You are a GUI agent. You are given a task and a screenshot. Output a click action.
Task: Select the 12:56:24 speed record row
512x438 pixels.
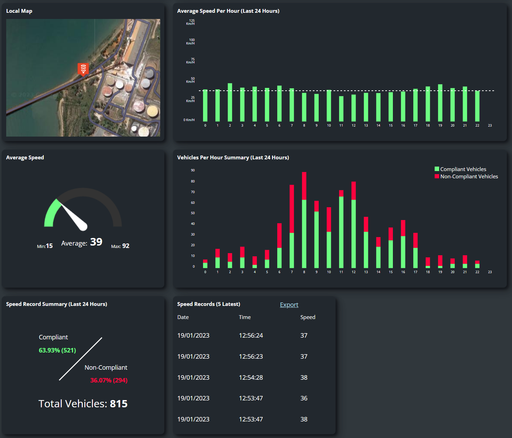click(x=251, y=336)
